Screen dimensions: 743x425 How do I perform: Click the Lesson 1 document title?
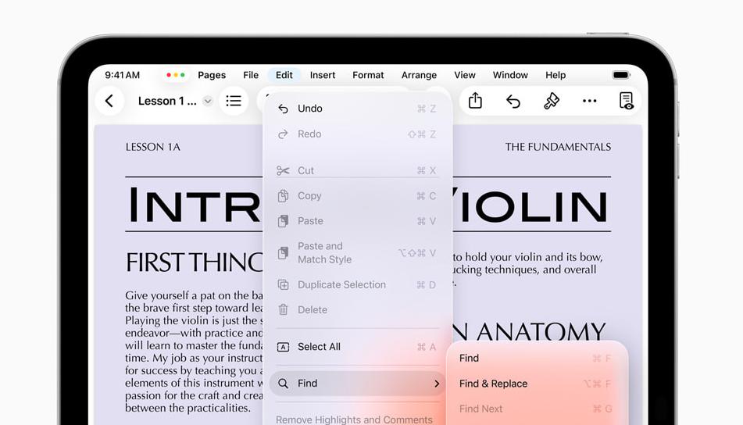pos(167,101)
